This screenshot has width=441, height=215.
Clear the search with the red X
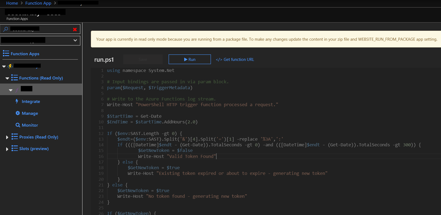[x=75, y=29]
